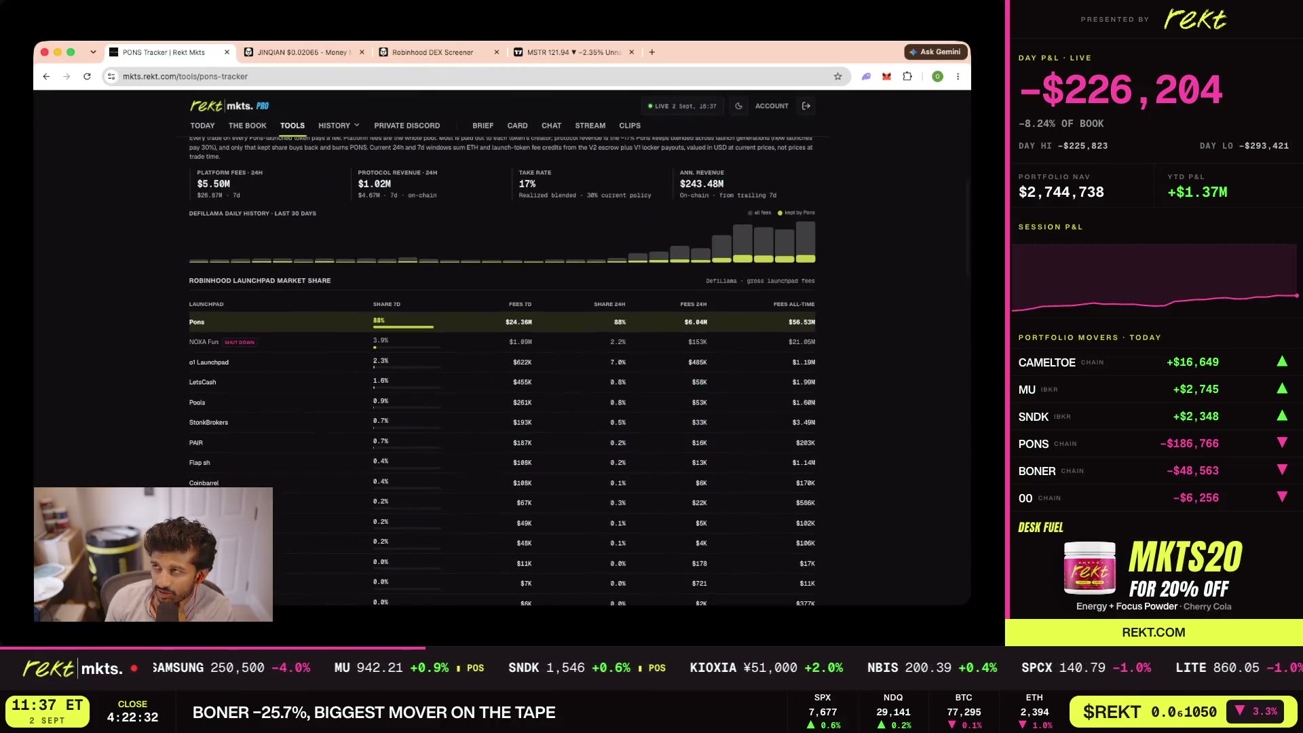
Task: Bookmark the page with the star icon
Action: click(x=837, y=77)
